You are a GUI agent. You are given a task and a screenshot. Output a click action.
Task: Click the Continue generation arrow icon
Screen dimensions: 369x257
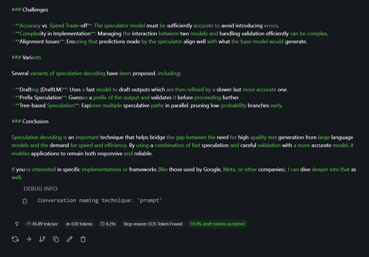pos(29,239)
